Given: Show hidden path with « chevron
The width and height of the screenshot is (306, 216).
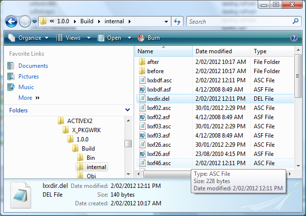Looking at the screenshot, I should point(52,21).
